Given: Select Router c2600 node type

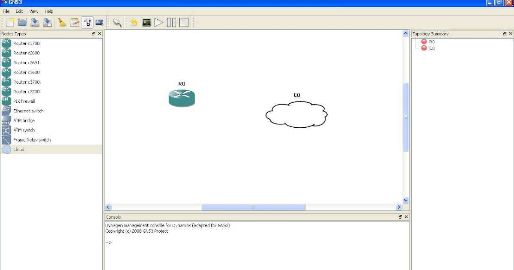Looking at the screenshot, I should 51,53.
